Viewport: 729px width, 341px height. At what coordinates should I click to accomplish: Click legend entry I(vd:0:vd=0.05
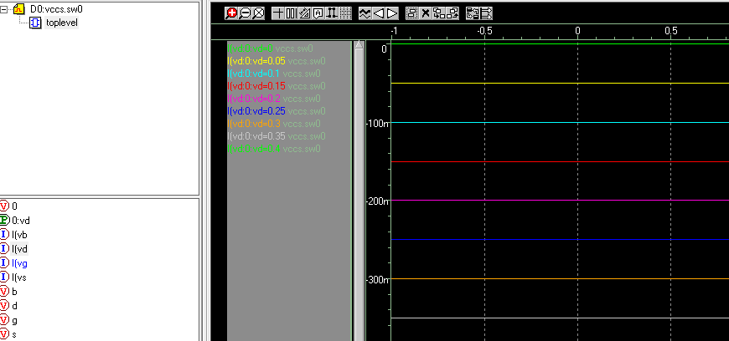[256, 61]
